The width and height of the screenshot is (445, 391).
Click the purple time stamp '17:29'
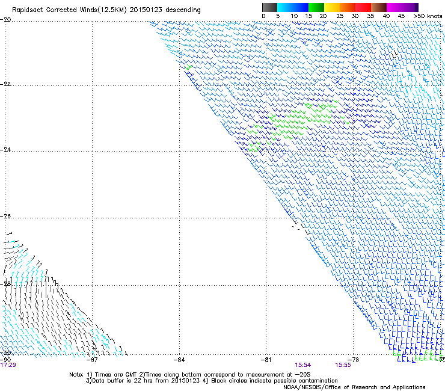click(8, 365)
